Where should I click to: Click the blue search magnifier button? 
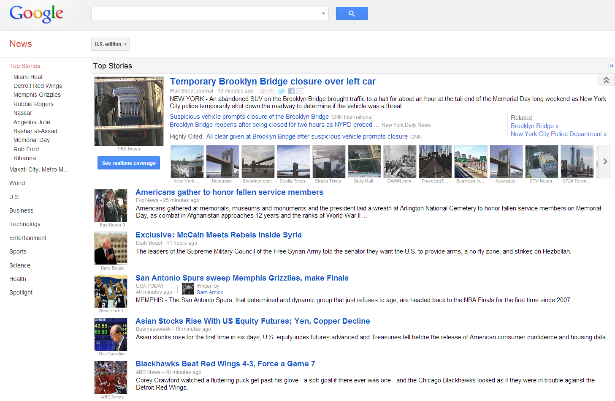[x=352, y=14]
